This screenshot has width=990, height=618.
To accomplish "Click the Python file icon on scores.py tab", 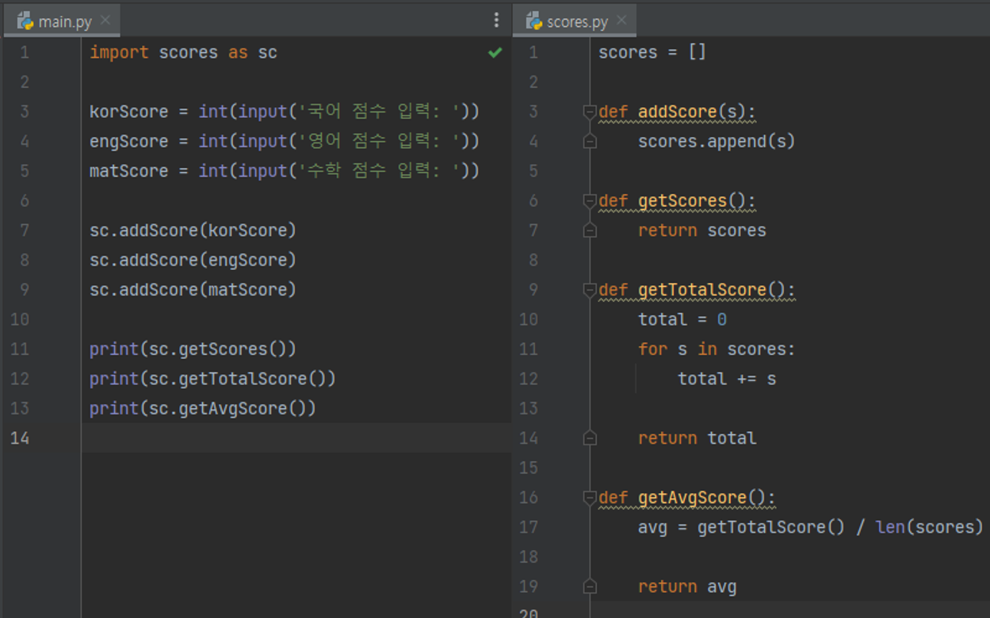I will tap(534, 21).
